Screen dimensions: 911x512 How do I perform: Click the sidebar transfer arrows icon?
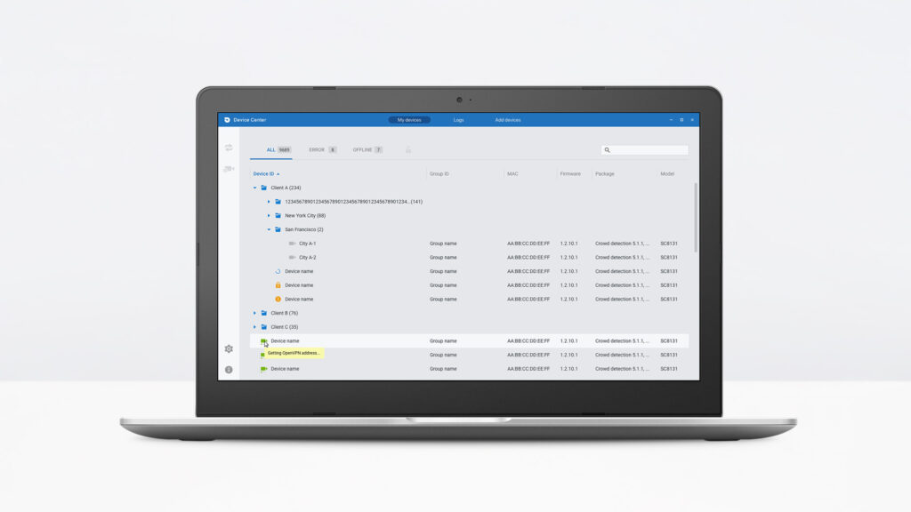pos(229,148)
